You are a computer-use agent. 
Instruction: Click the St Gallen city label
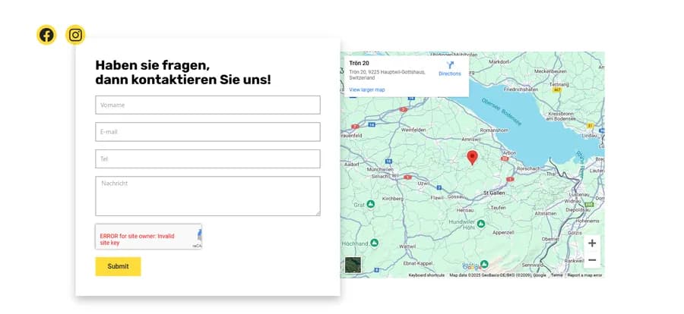(494, 193)
